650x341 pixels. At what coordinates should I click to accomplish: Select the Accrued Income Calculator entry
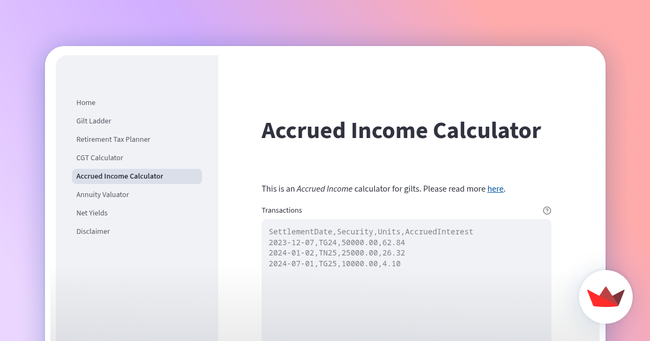tap(120, 176)
